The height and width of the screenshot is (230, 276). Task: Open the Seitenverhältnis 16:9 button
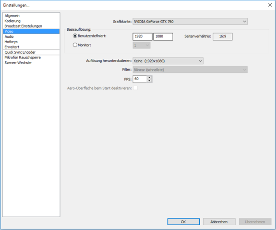click(223, 36)
